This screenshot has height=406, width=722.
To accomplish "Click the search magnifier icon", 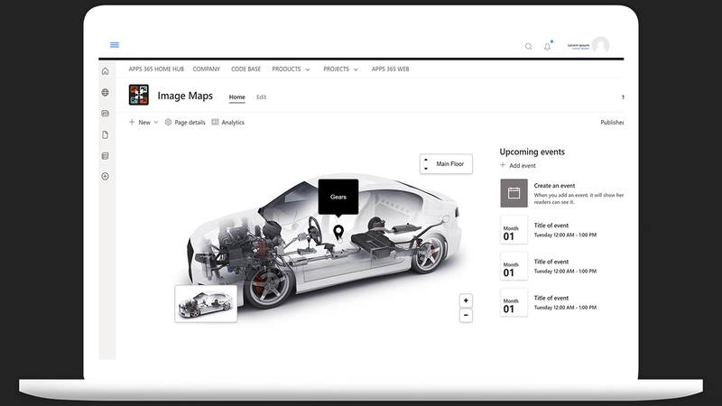I will point(529,47).
